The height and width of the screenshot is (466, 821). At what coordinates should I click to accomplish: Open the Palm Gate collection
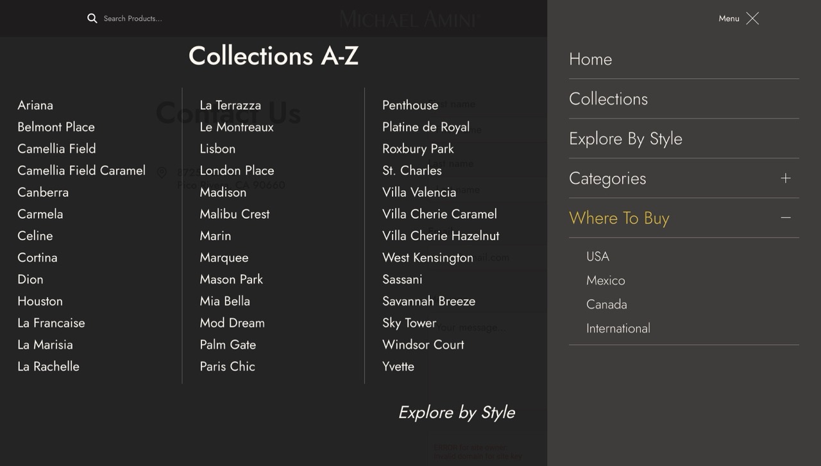[228, 345]
